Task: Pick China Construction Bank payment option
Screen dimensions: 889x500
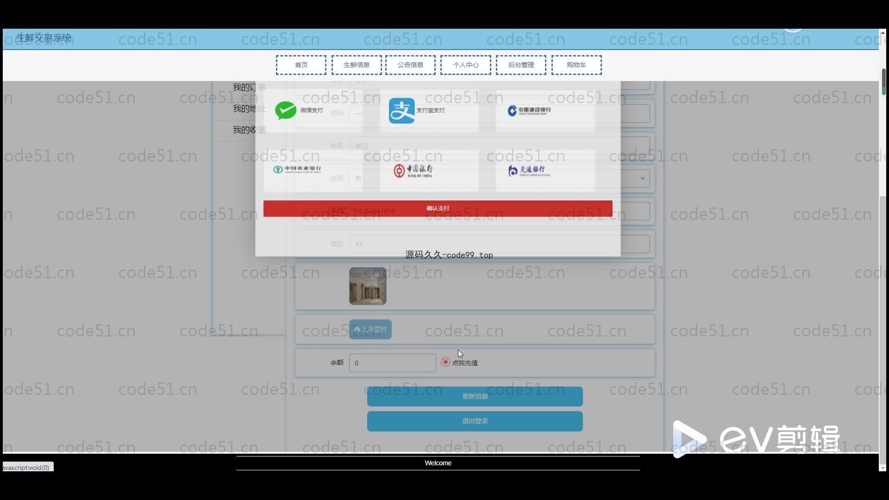Action: 529,111
